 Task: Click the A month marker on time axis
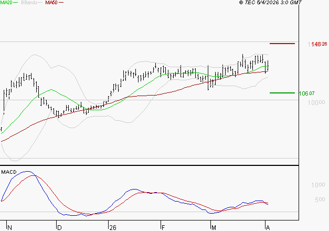tap(268, 227)
